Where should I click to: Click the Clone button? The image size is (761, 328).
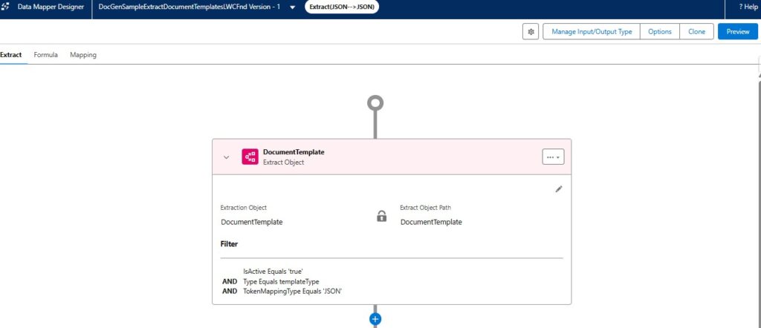point(696,32)
